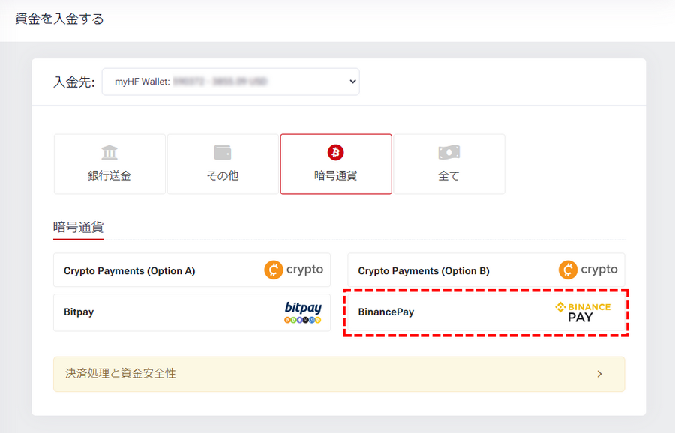
Task: Click the crypto logo in Option A
Action: (x=293, y=270)
